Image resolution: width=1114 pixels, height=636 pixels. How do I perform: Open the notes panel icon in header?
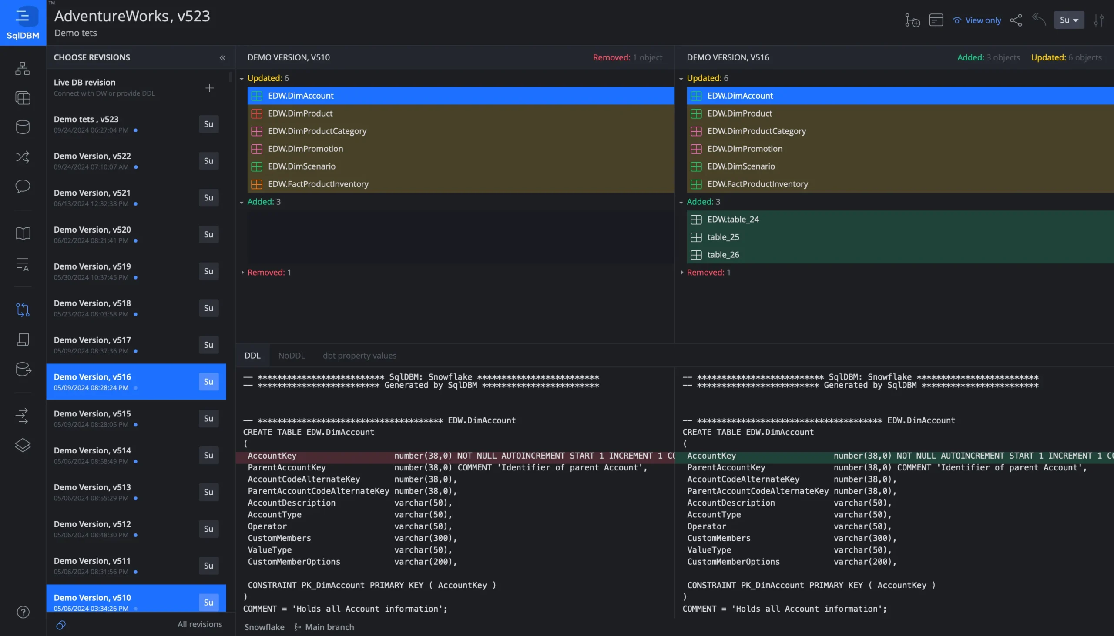click(936, 20)
